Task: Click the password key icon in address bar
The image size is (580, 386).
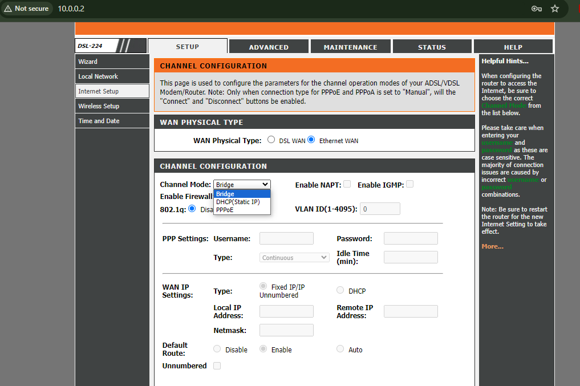Action: click(x=536, y=9)
